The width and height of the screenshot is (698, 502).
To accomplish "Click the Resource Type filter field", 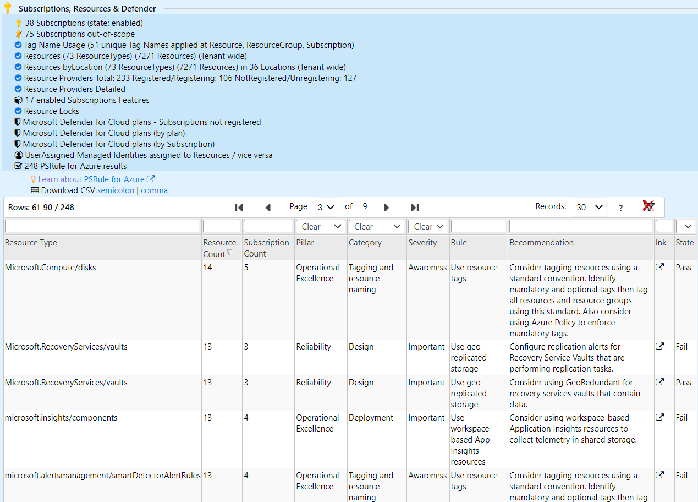I will pos(102,226).
